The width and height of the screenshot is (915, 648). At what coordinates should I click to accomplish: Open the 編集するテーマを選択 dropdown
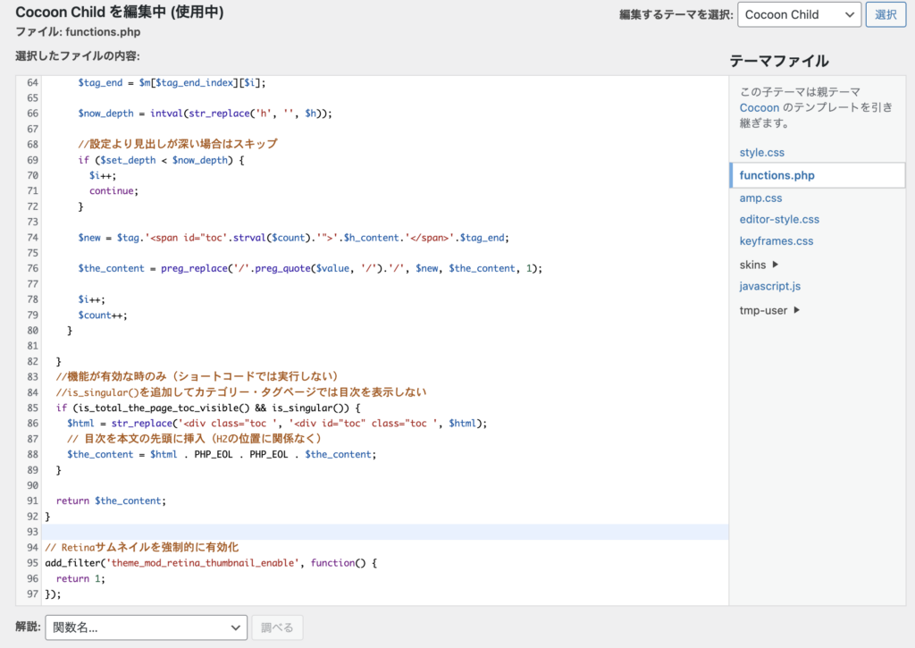[798, 14]
